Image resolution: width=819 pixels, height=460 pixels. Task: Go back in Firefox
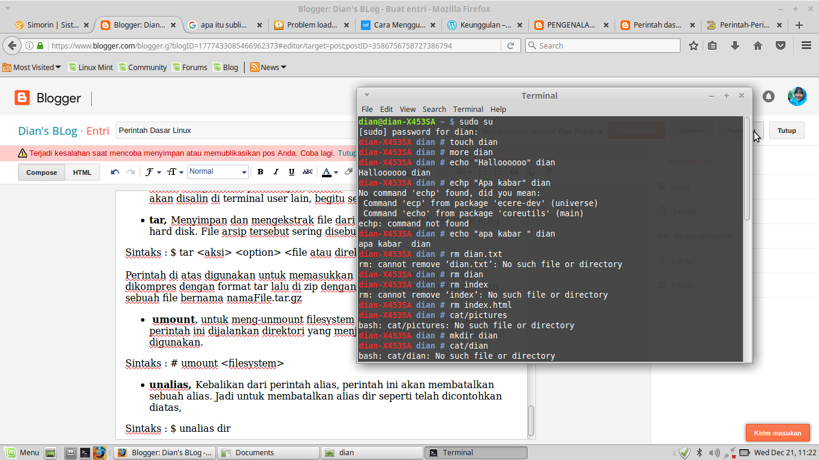13,46
